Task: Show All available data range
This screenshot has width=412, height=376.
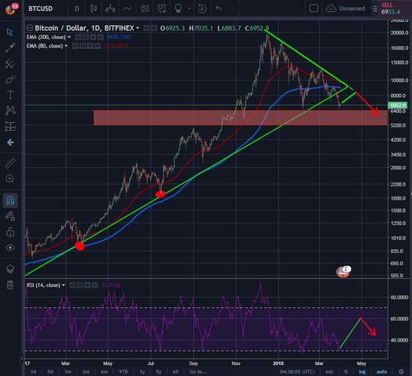Action: coord(176,372)
